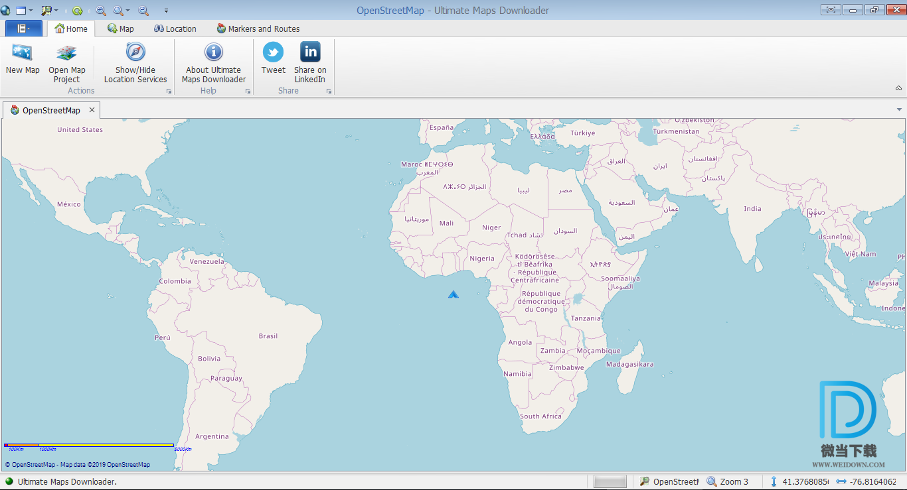Click the green refresh icon in quick toolbar
Screen dimensions: 907x490
[x=77, y=11]
